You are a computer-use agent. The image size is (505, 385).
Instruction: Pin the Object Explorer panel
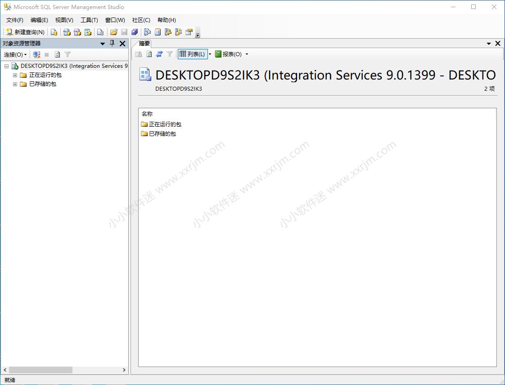112,44
